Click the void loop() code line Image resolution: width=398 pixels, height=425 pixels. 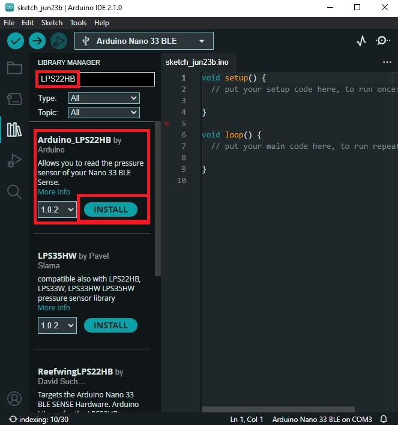tap(232, 134)
